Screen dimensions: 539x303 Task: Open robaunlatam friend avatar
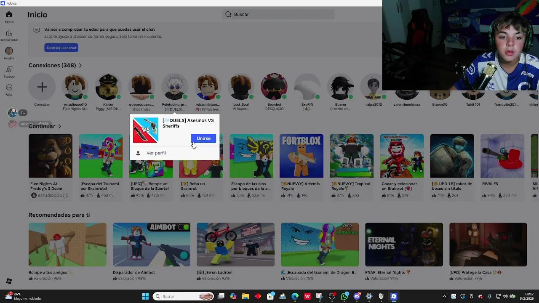pyautogui.click(x=208, y=87)
